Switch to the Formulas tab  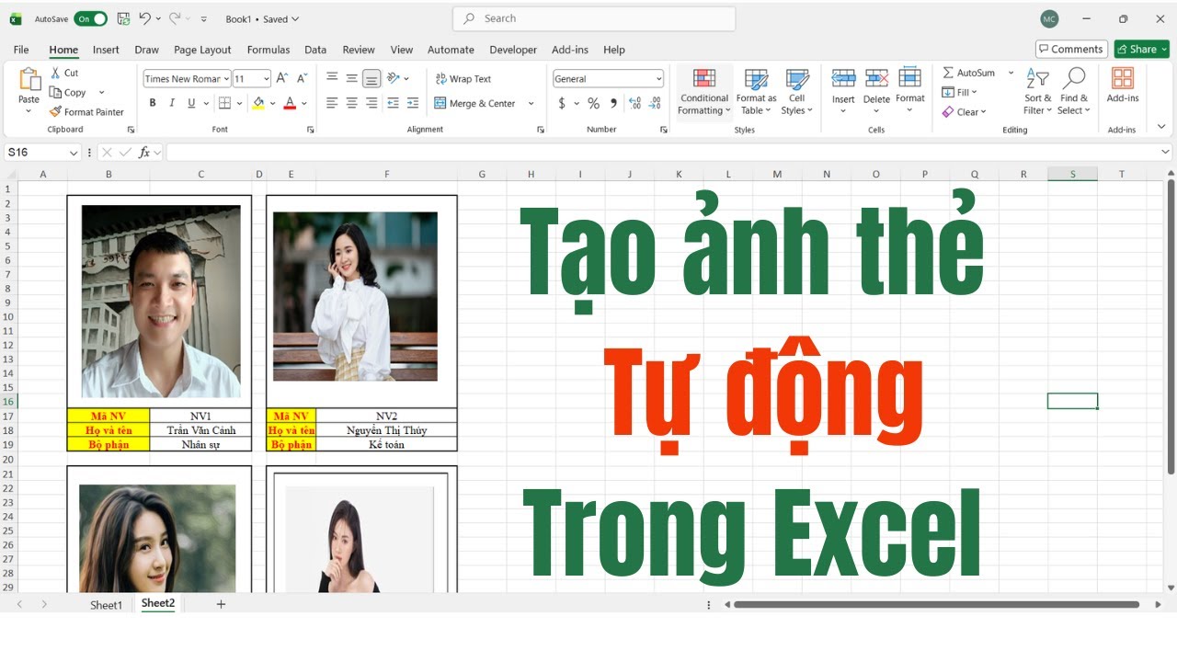point(269,50)
